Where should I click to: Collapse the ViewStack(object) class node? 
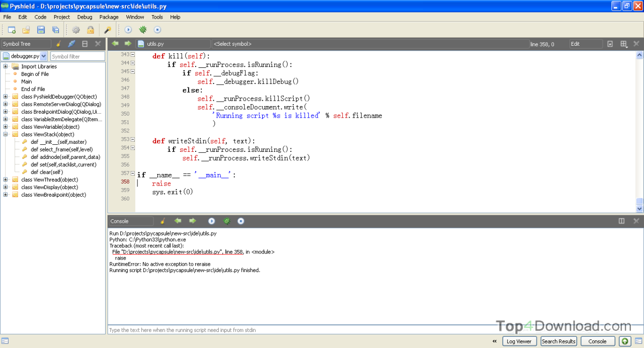5,134
